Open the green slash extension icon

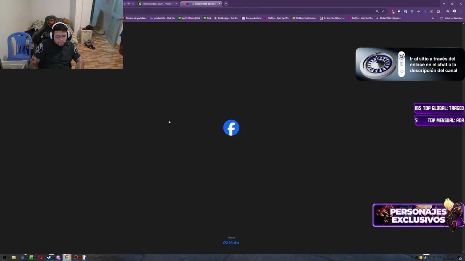tap(432, 11)
